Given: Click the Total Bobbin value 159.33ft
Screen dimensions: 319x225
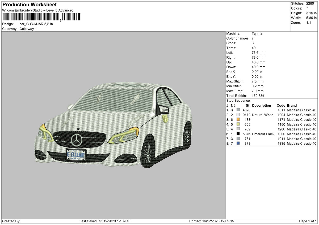Looking at the screenshot, I should coord(258,96).
